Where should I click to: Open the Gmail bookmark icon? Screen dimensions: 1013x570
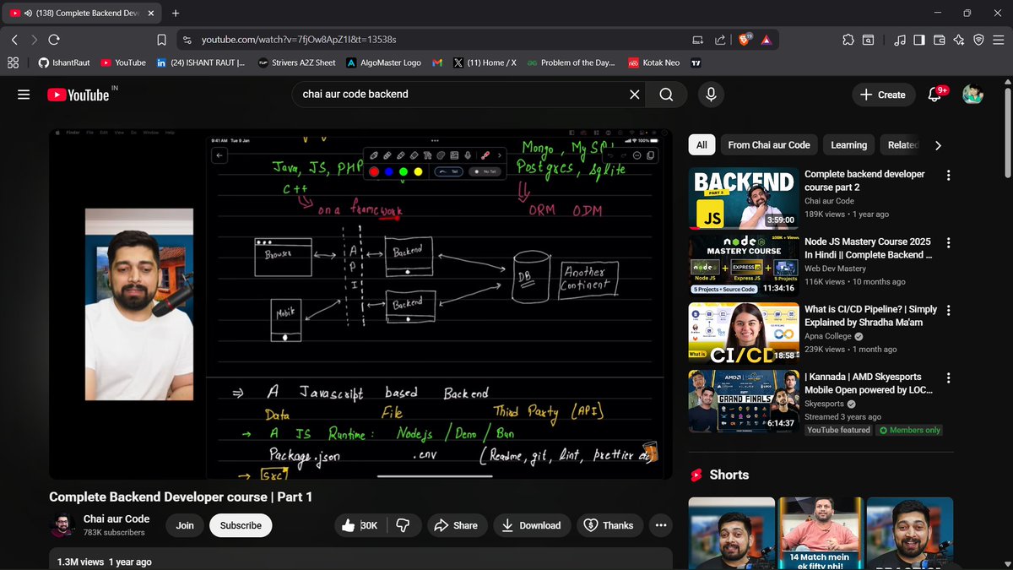coord(437,62)
